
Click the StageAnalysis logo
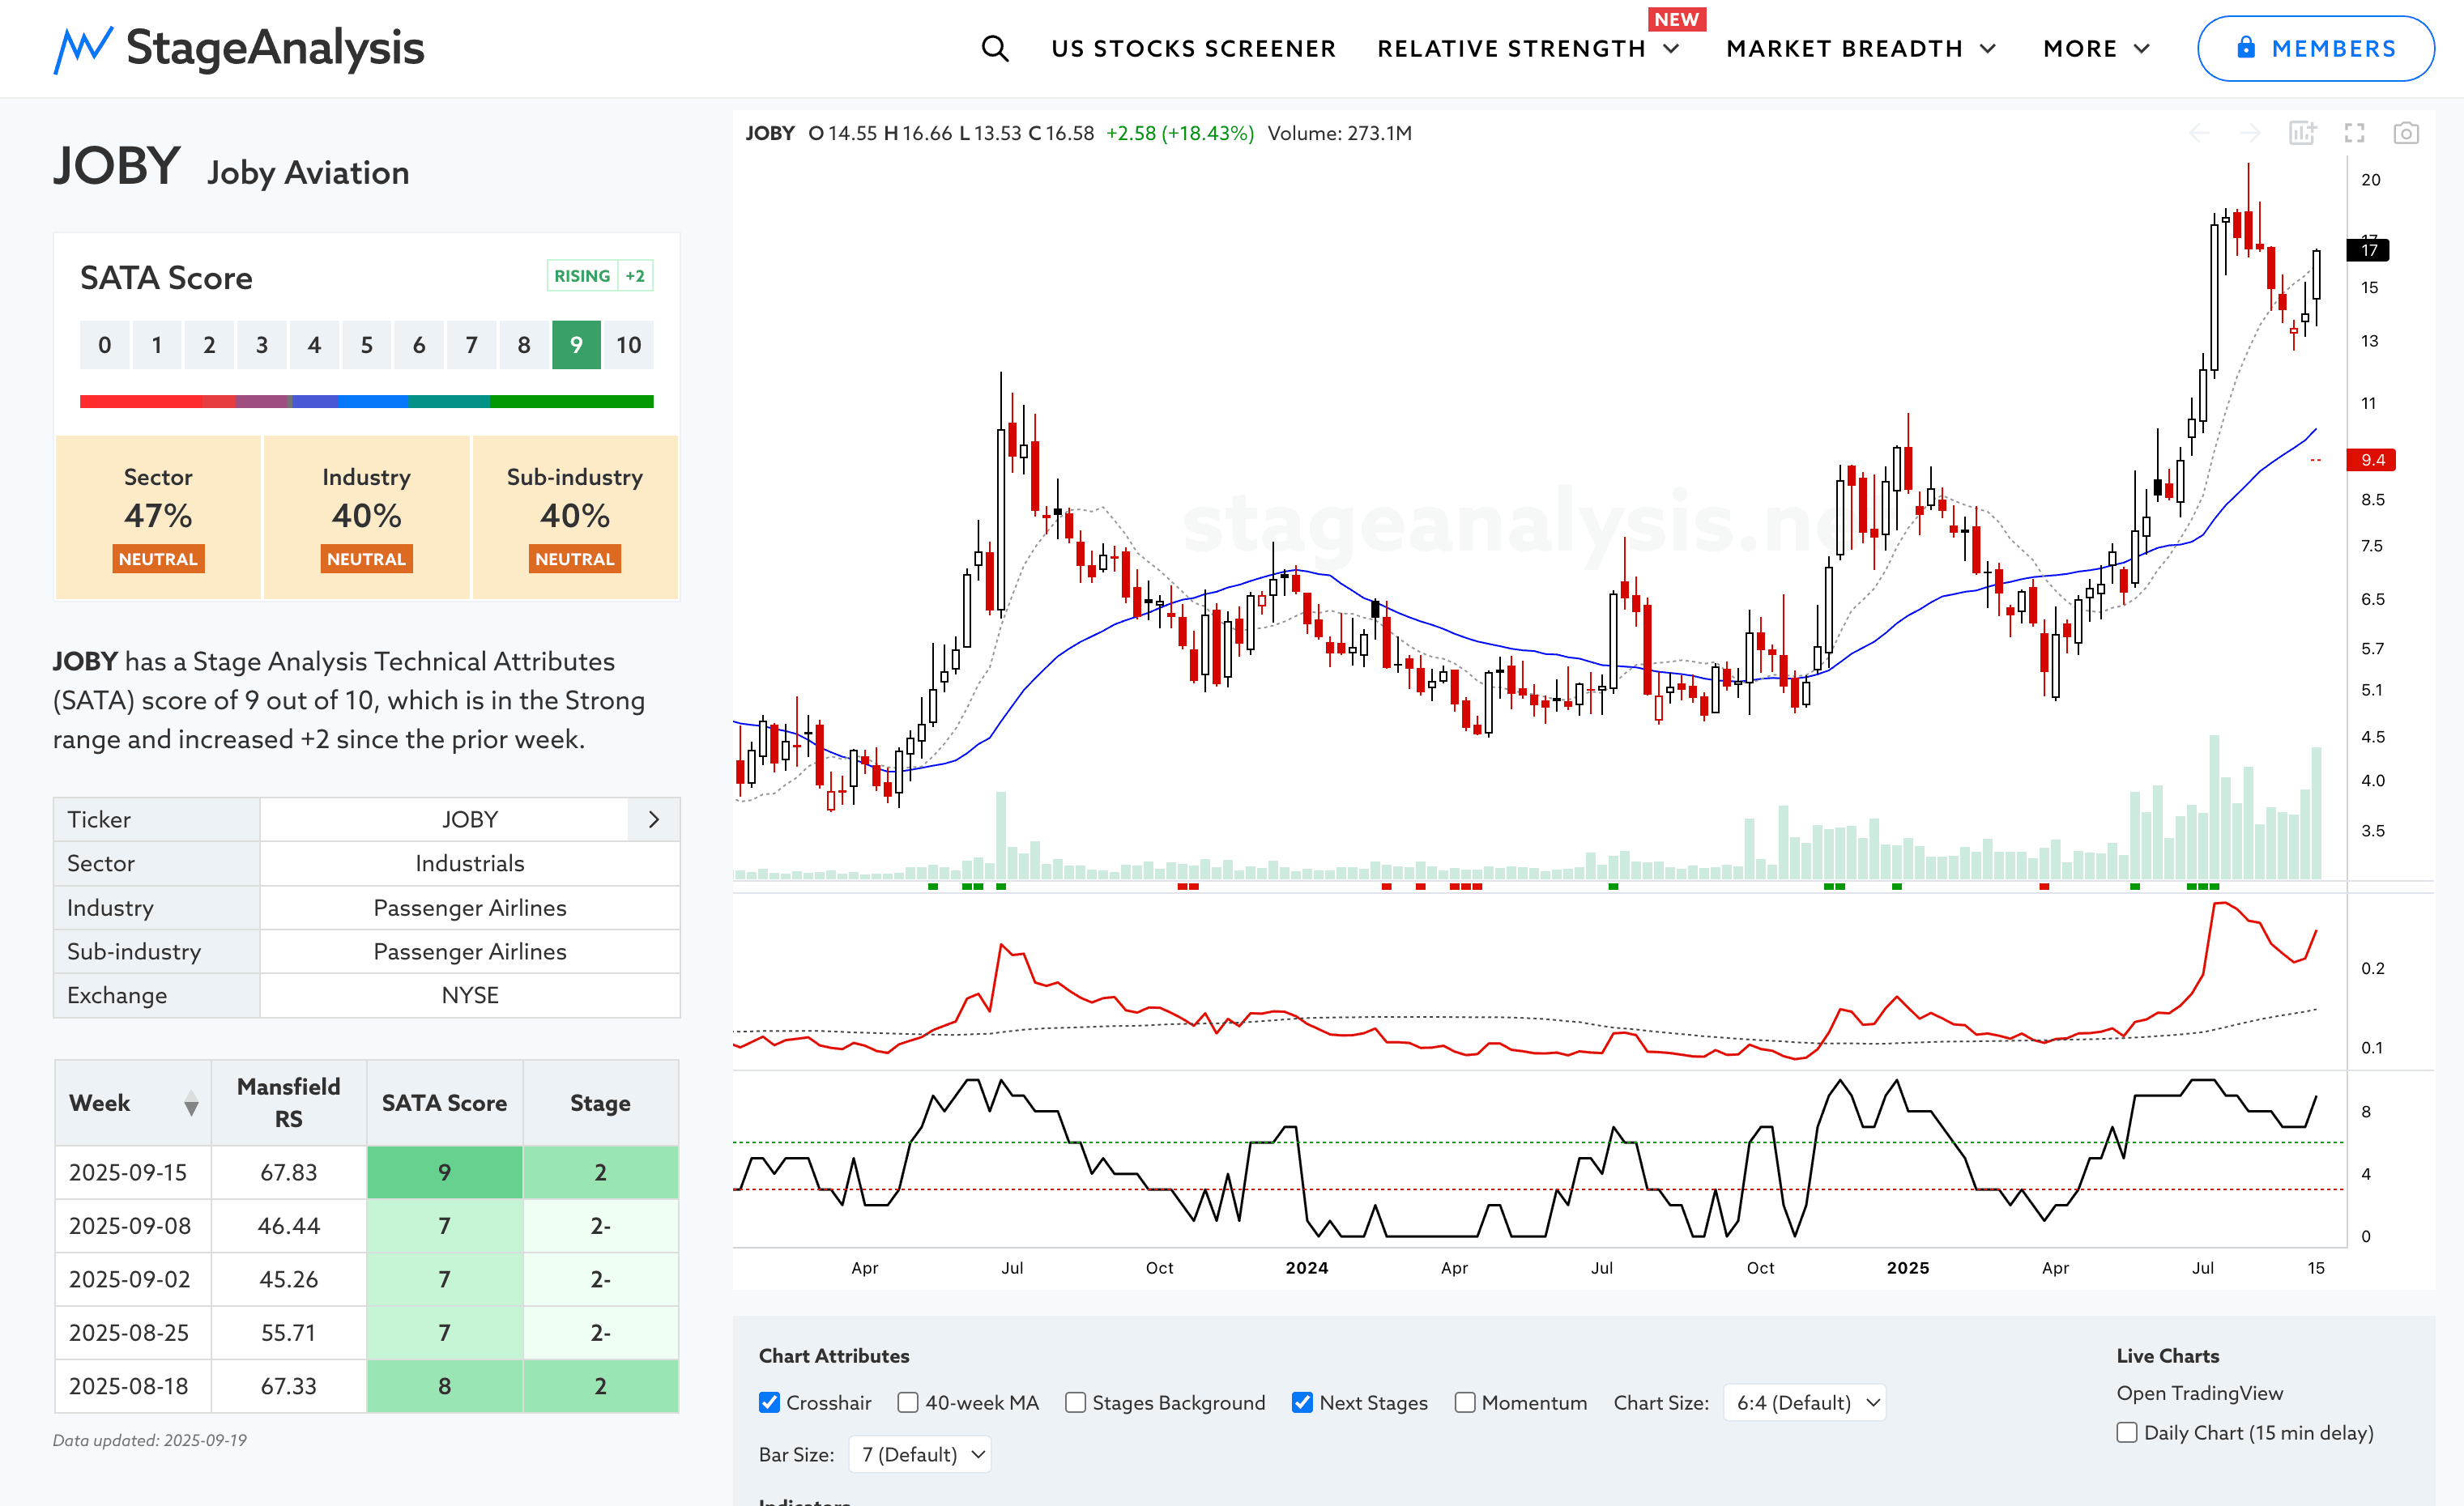[x=239, y=48]
